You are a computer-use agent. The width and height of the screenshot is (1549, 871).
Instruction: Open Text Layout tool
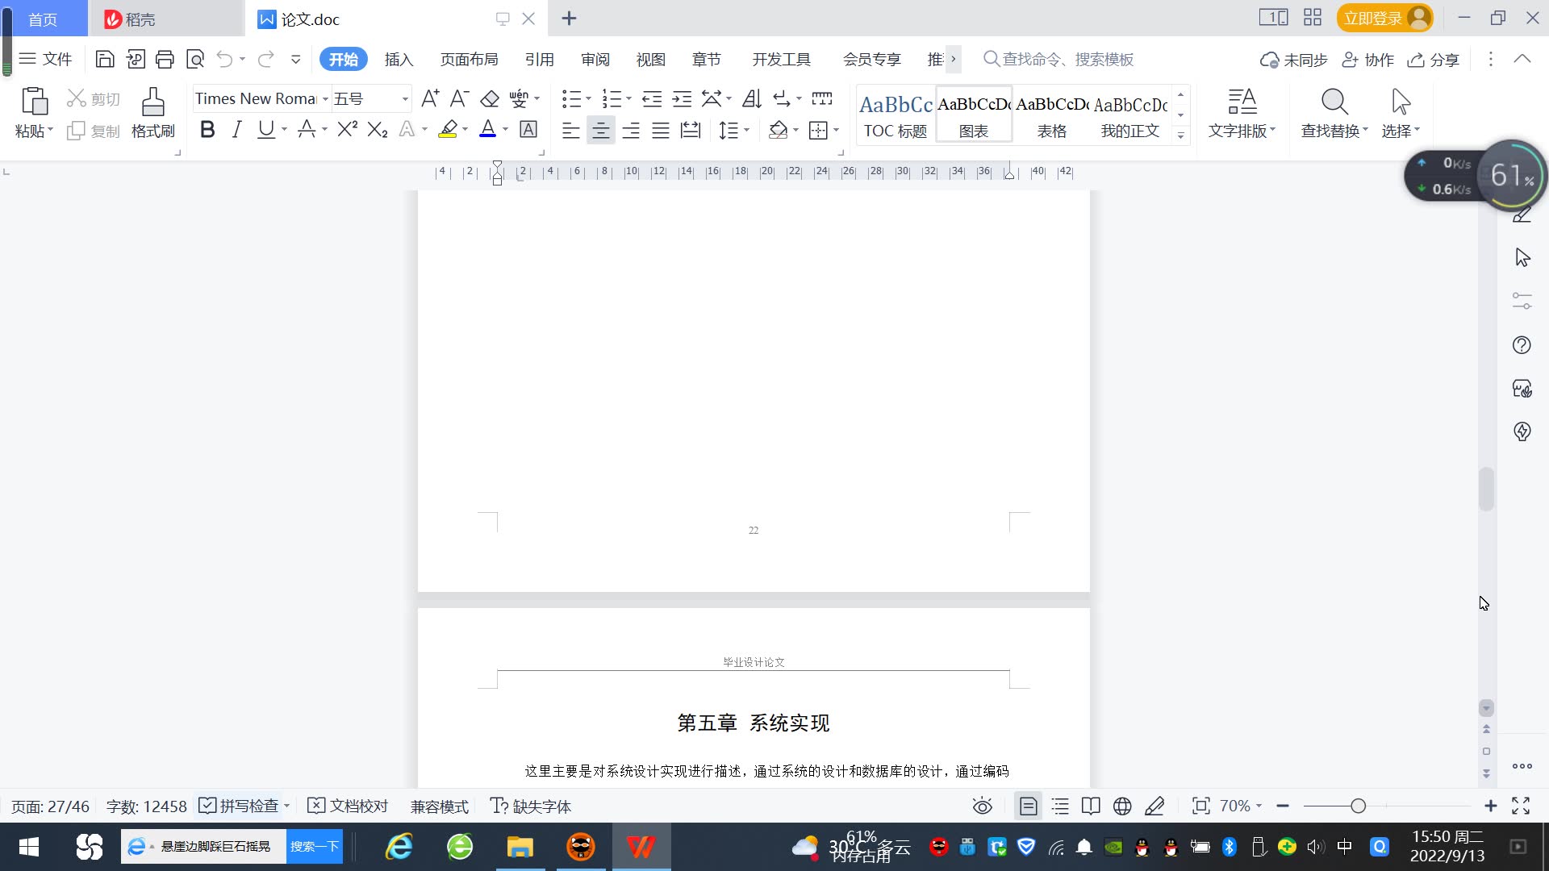(1242, 113)
